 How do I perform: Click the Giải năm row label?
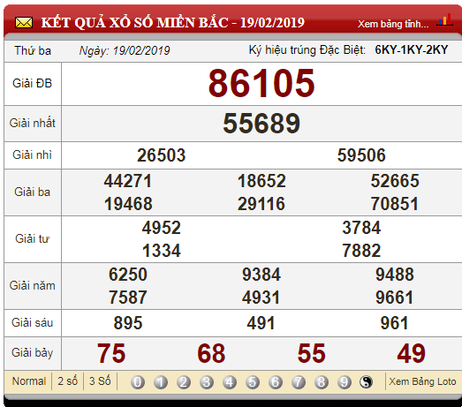point(32,285)
